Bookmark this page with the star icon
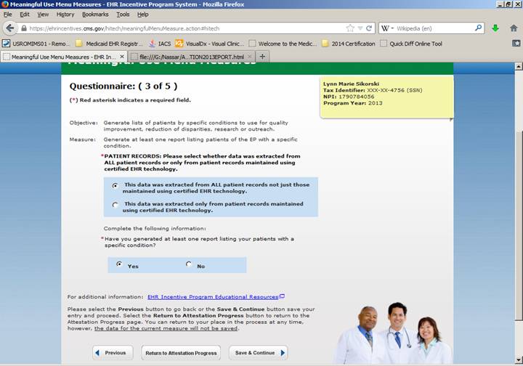 (350, 28)
